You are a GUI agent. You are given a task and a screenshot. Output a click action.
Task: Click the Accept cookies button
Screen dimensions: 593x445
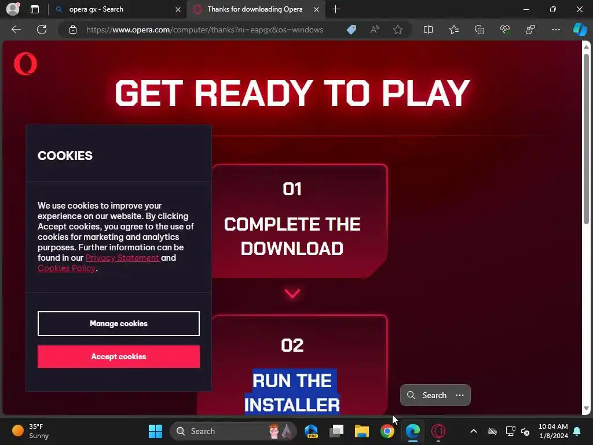tap(118, 356)
